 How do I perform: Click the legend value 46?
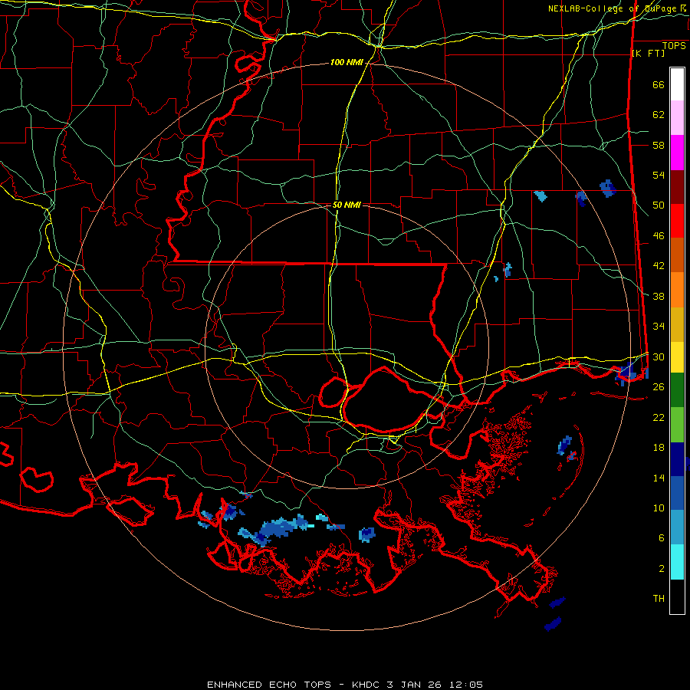[659, 236]
